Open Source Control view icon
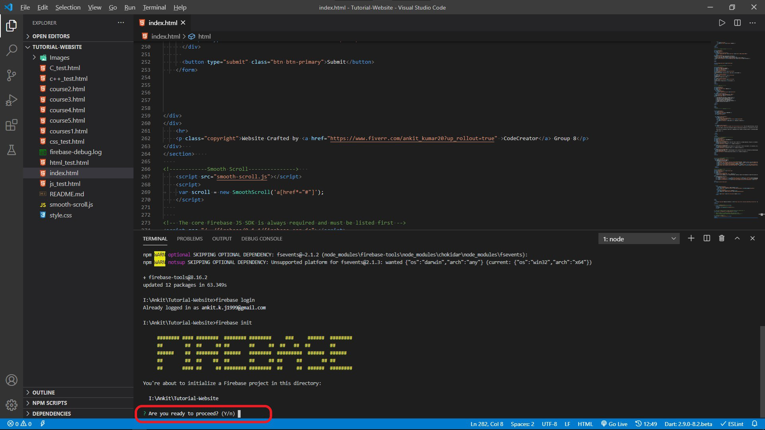This screenshot has height=430, width=765. [12, 75]
